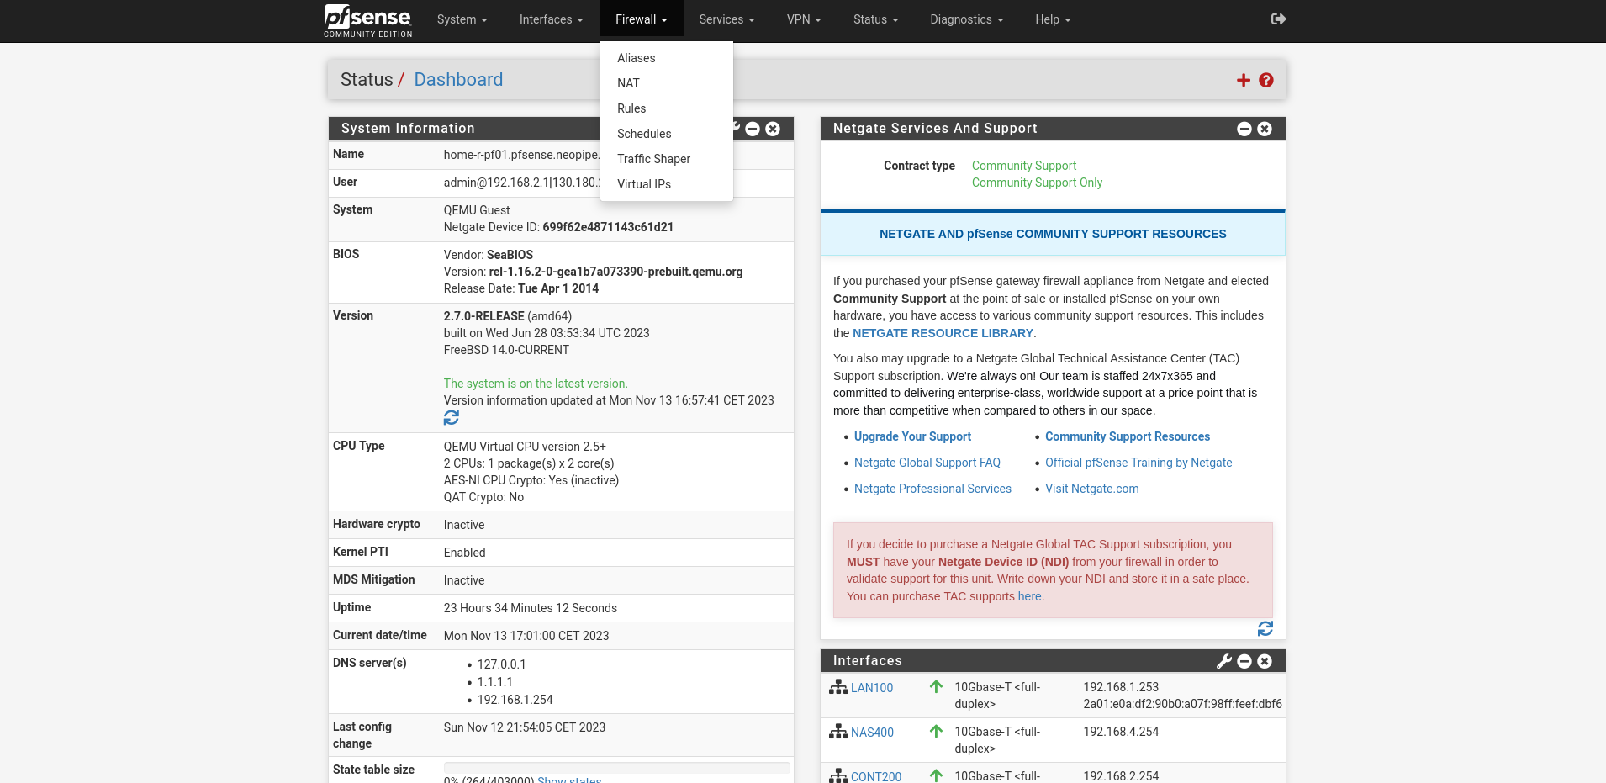The width and height of the screenshot is (1606, 783).
Task: Open the NETGATE RESOURCE LIBRARY link
Action: 943,333
